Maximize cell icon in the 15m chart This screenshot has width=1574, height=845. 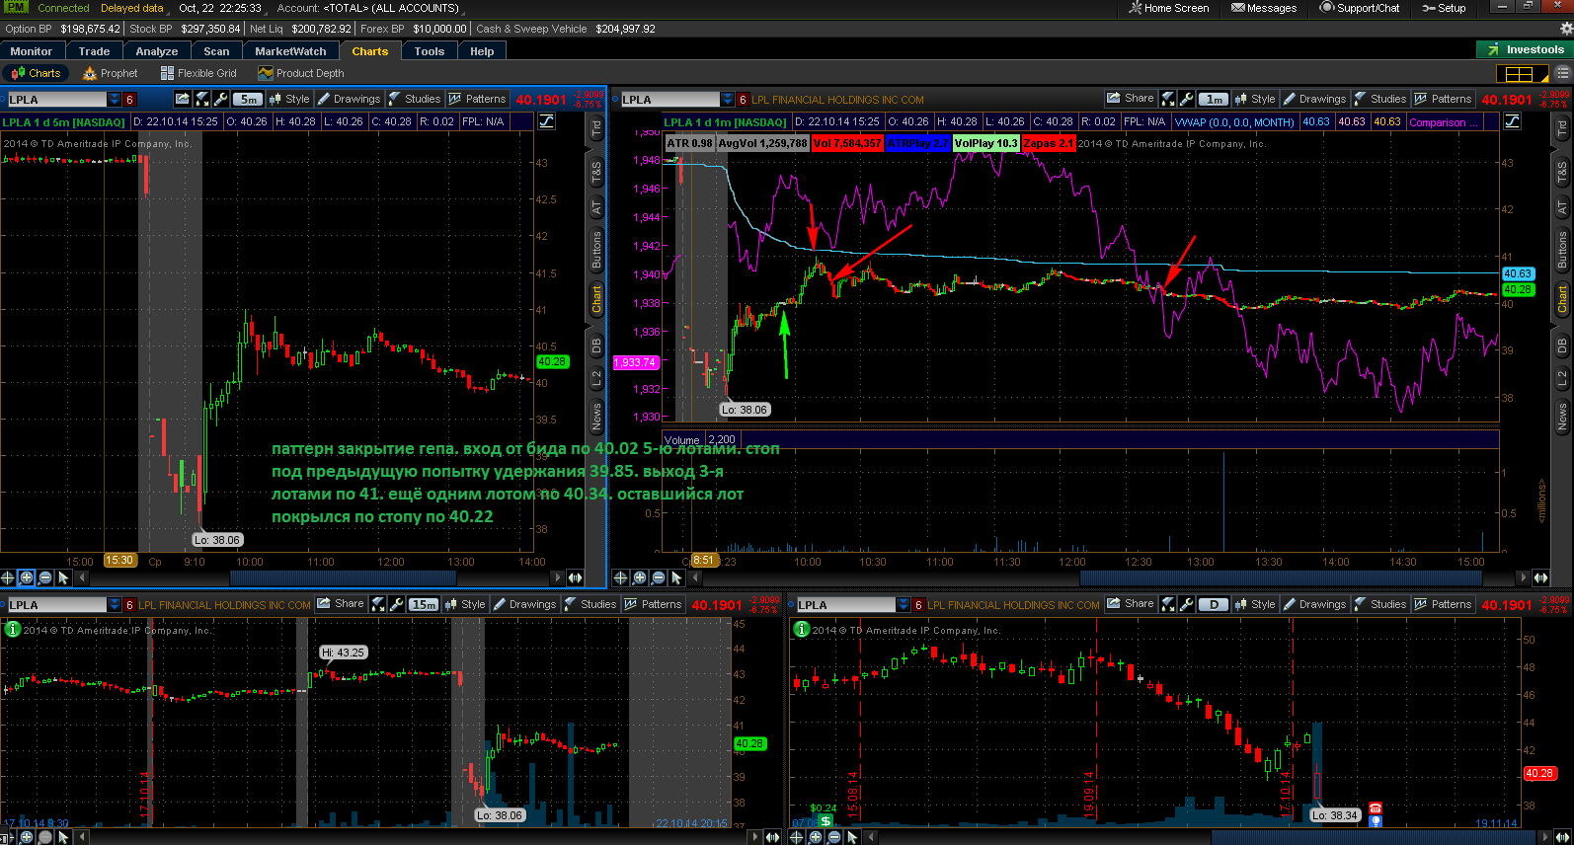(378, 604)
